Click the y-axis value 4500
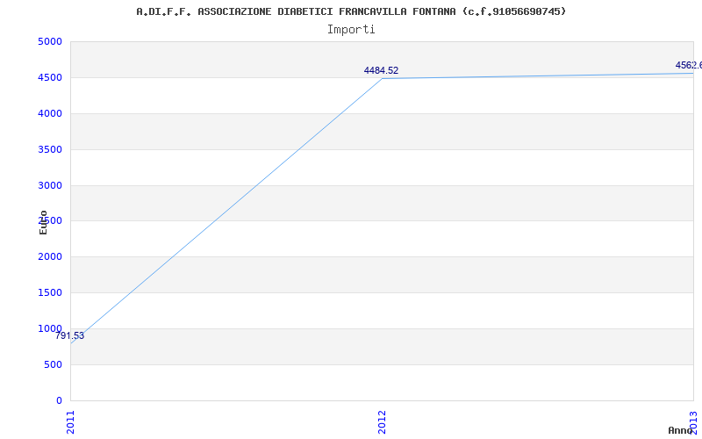702x439 pixels. point(50,77)
